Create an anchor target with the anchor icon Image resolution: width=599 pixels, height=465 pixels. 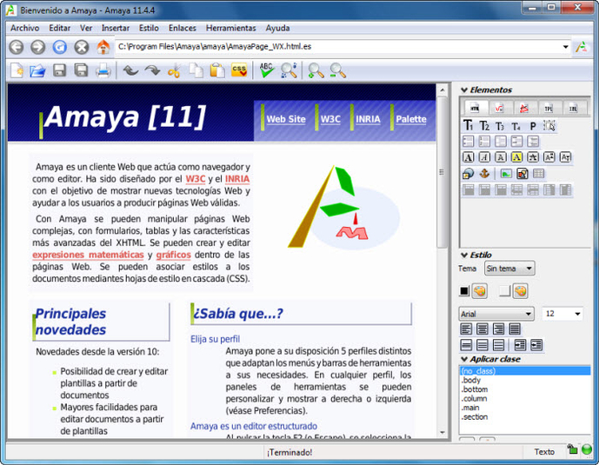pos(484,174)
